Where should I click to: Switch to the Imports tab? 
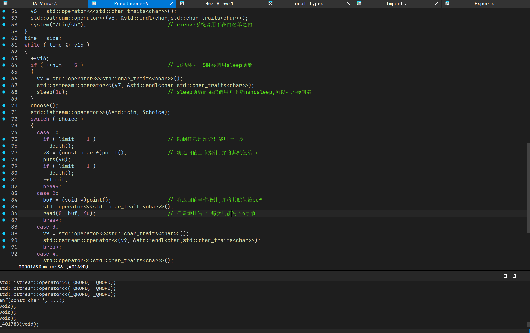[x=396, y=4]
